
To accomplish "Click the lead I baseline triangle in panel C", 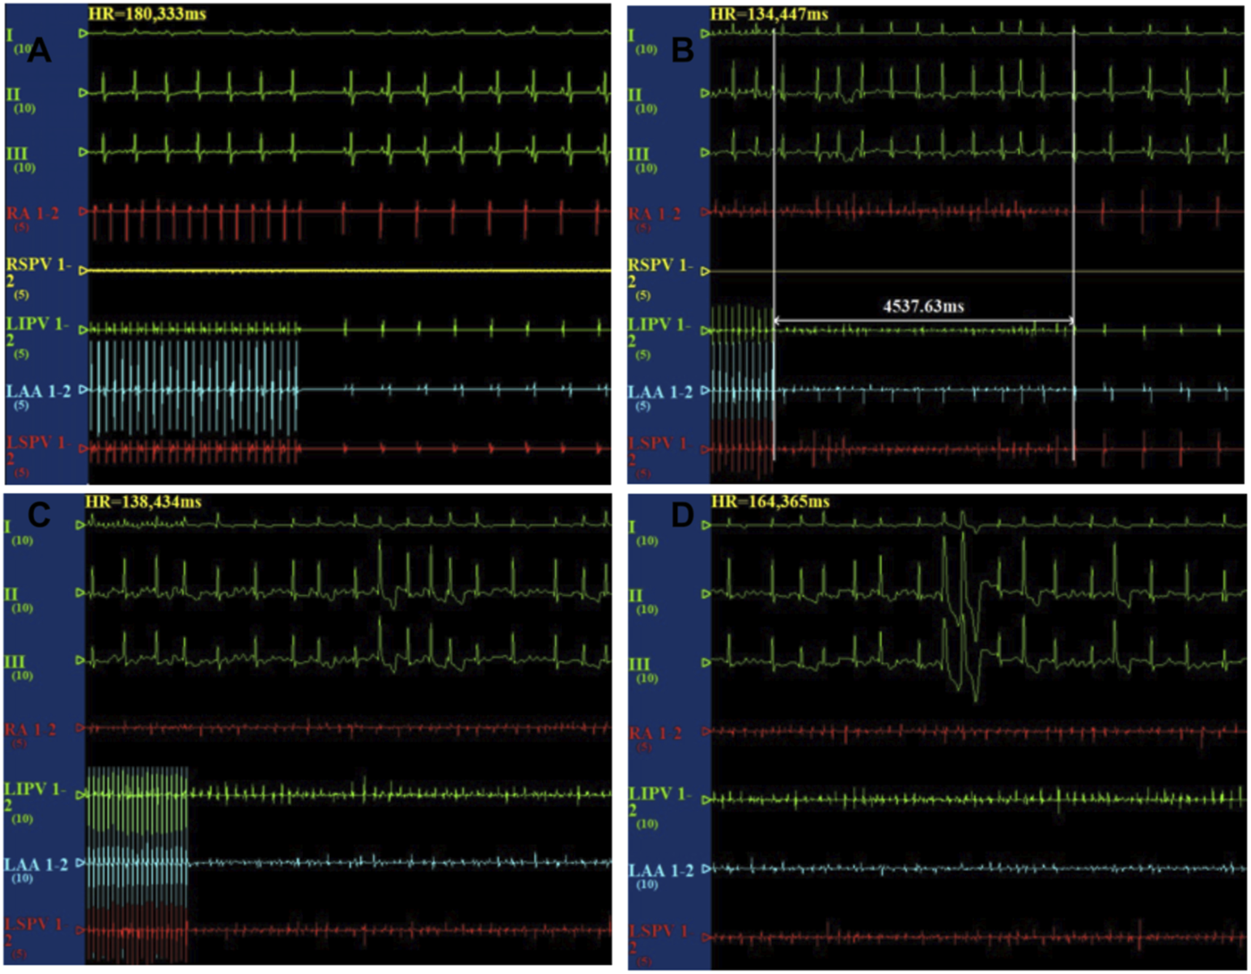I will [x=80, y=525].
